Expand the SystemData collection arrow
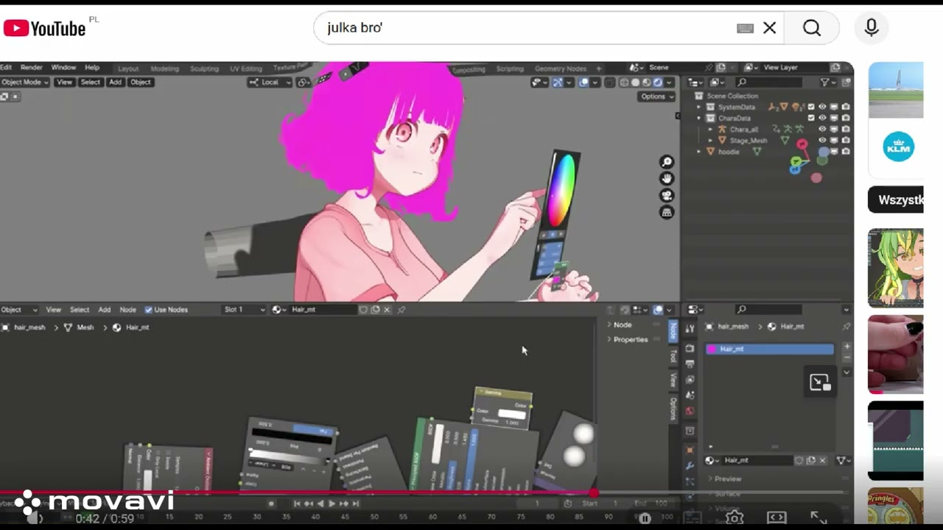Image resolution: width=943 pixels, height=530 pixels. [699, 107]
